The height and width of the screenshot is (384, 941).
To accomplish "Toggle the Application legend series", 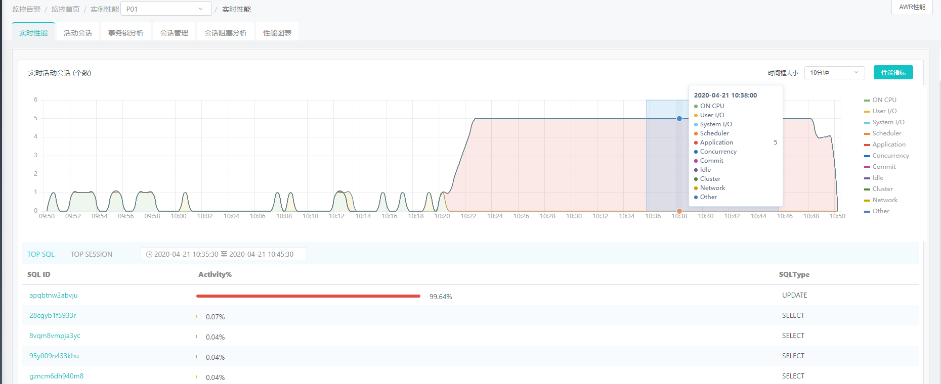I will point(885,145).
